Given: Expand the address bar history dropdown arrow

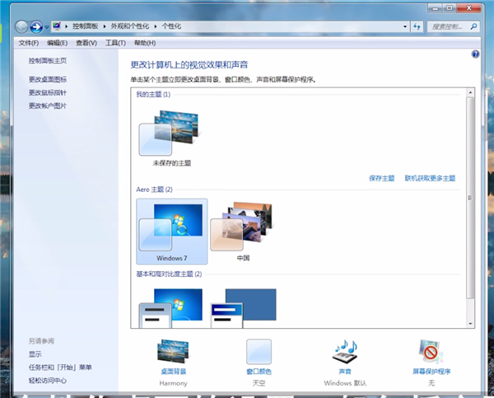Looking at the screenshot, I should [404, 26].
